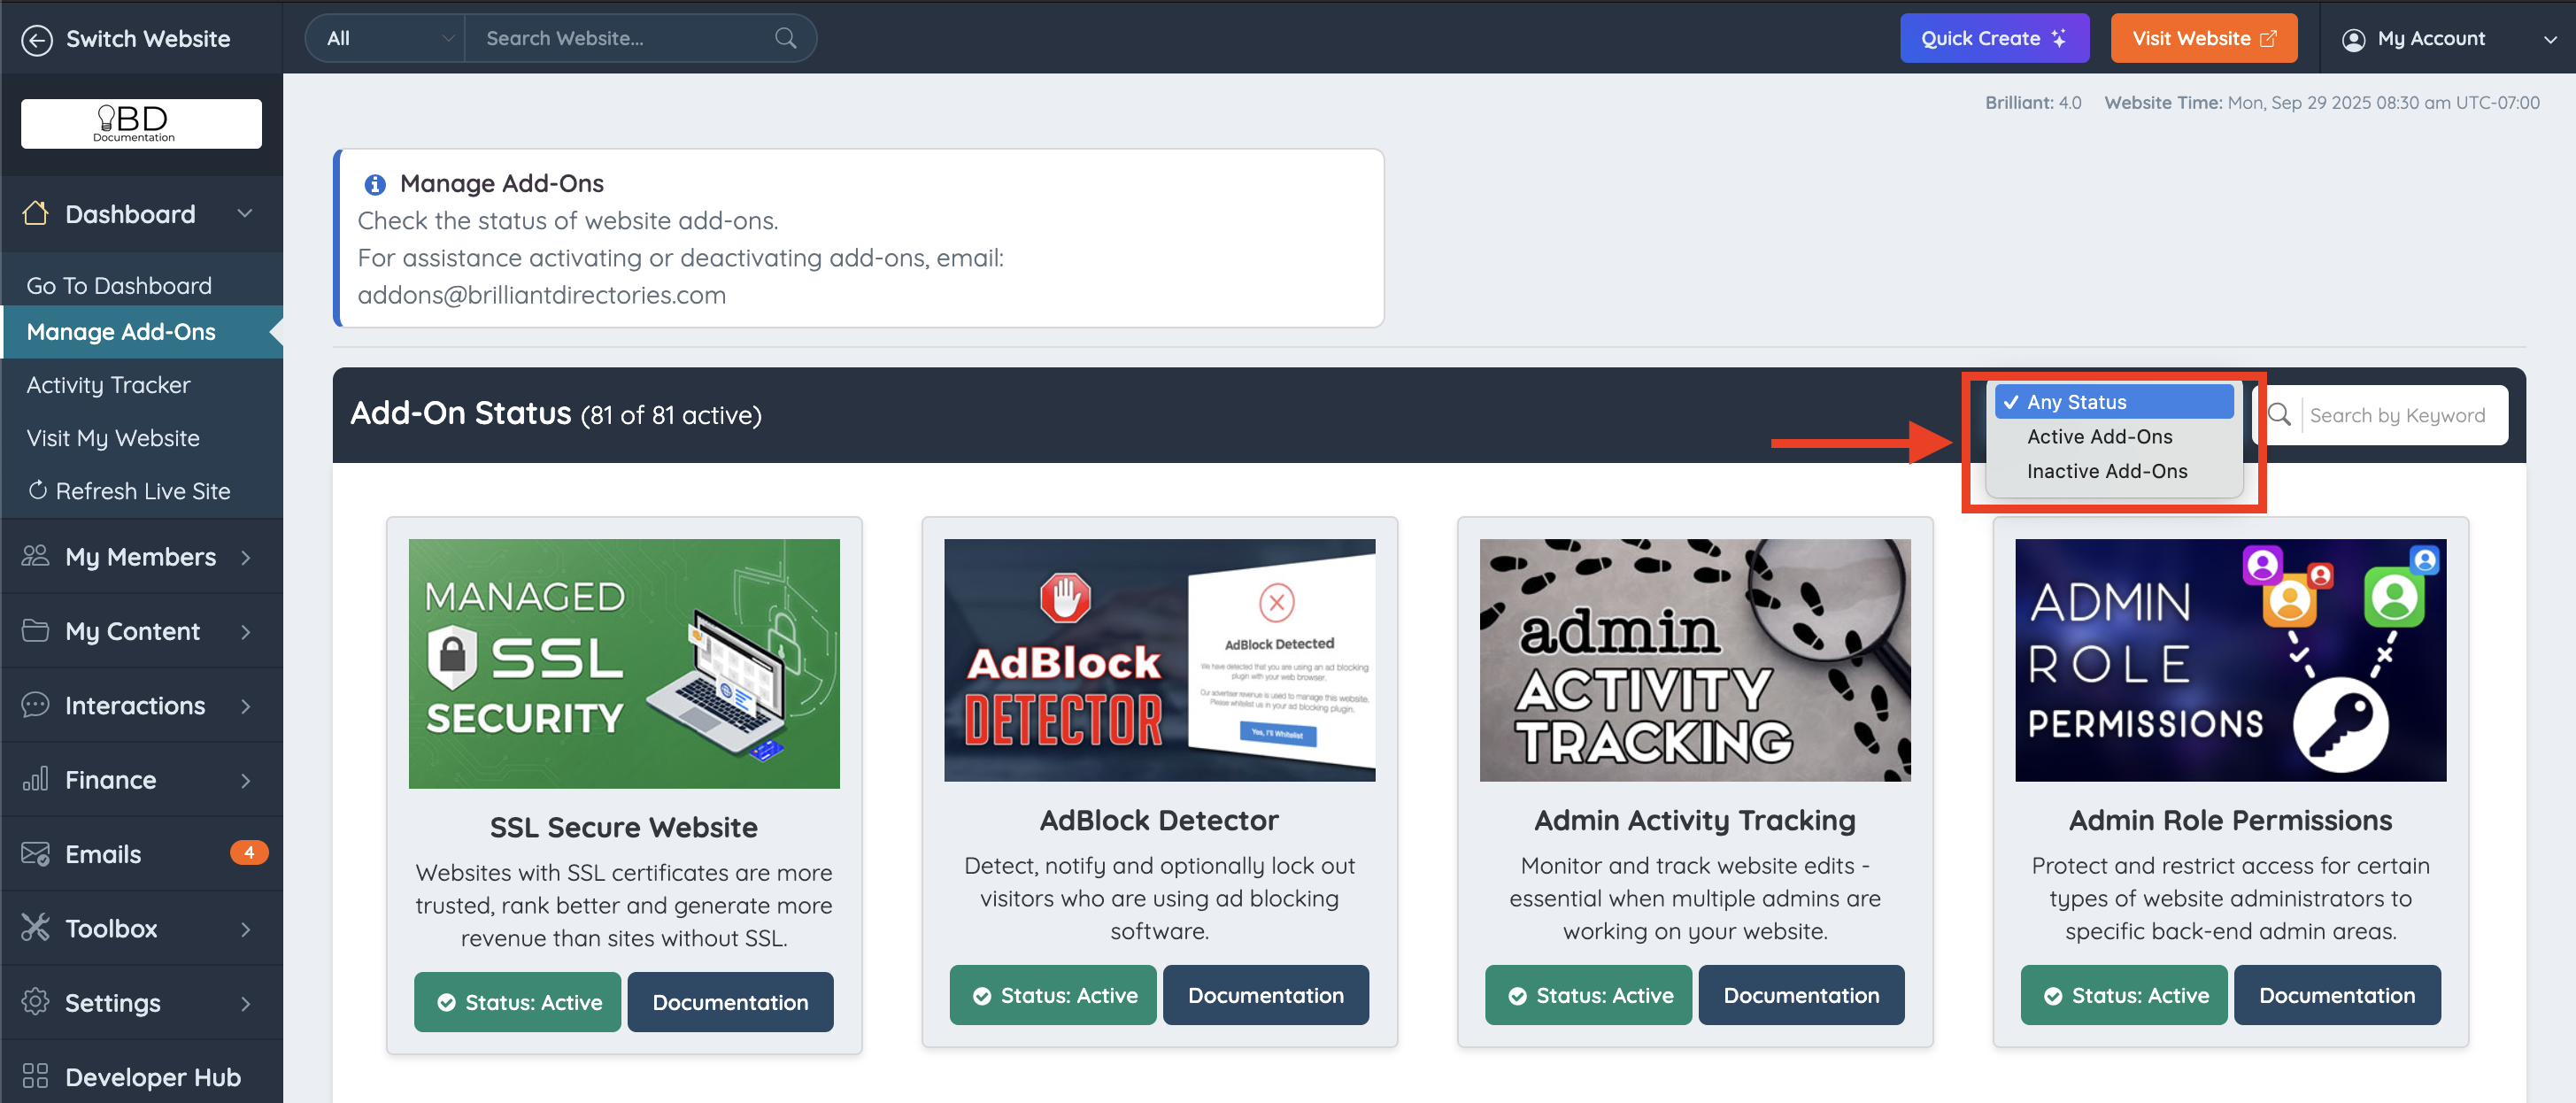Choose Inactive Add-Ons filter option
This screenshot has width=2576, height=1103.
click(2106, 471)
